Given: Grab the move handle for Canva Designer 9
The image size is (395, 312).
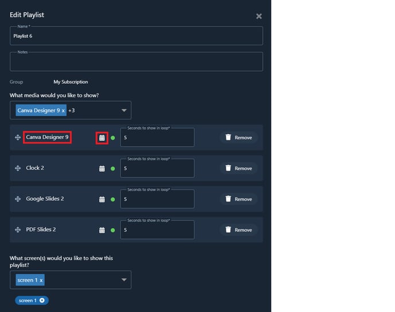Looking at the screenshot, I should click(18, 138).
